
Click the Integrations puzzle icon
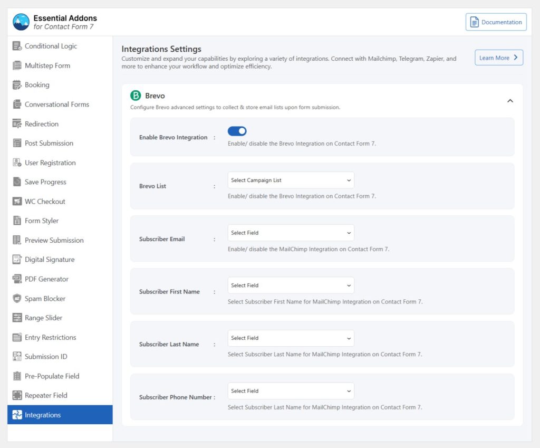point(17,415)
